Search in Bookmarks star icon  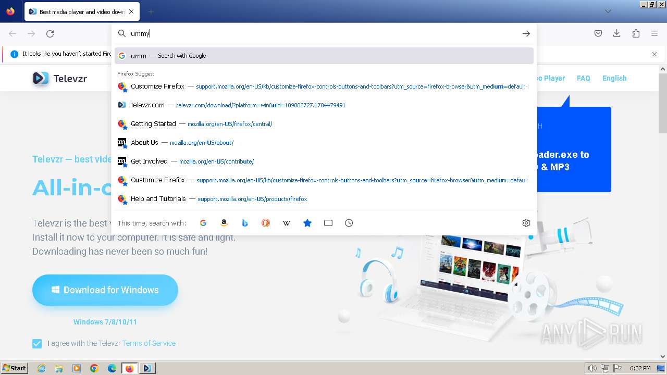click(307, 223)
